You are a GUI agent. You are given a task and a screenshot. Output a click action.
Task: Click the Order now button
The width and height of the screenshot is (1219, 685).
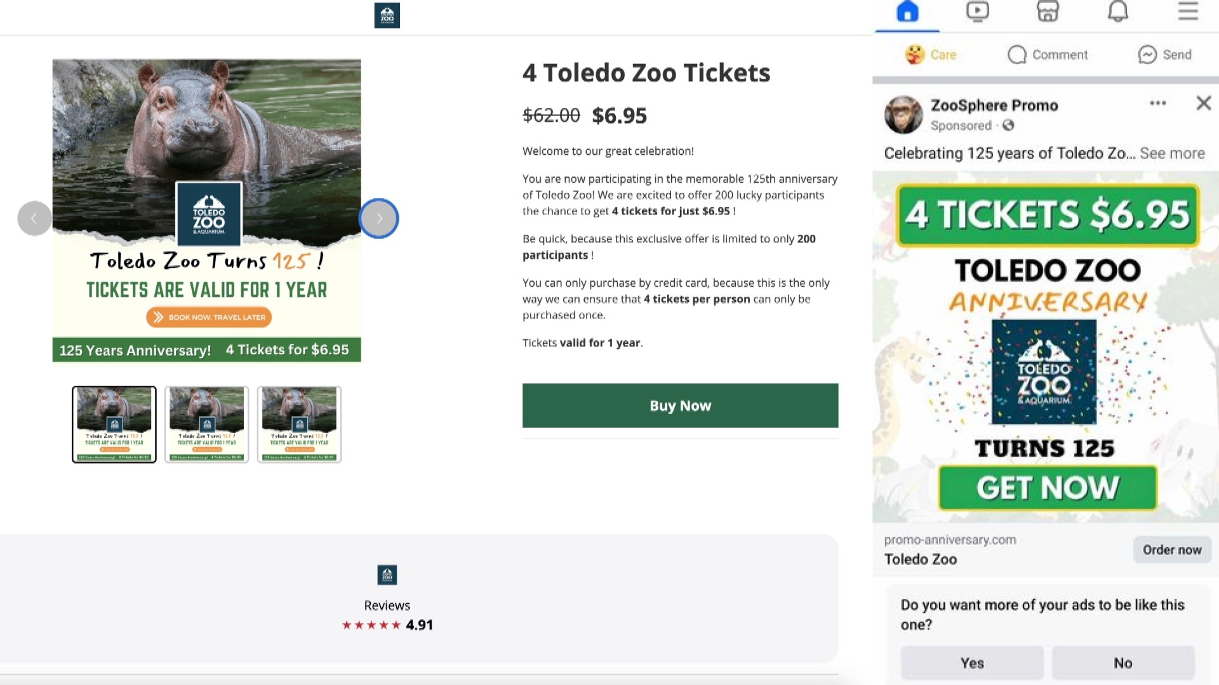point(1172,550)
